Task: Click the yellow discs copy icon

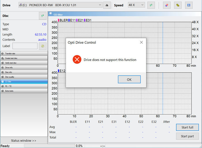Action: click(x=178, y=5)
